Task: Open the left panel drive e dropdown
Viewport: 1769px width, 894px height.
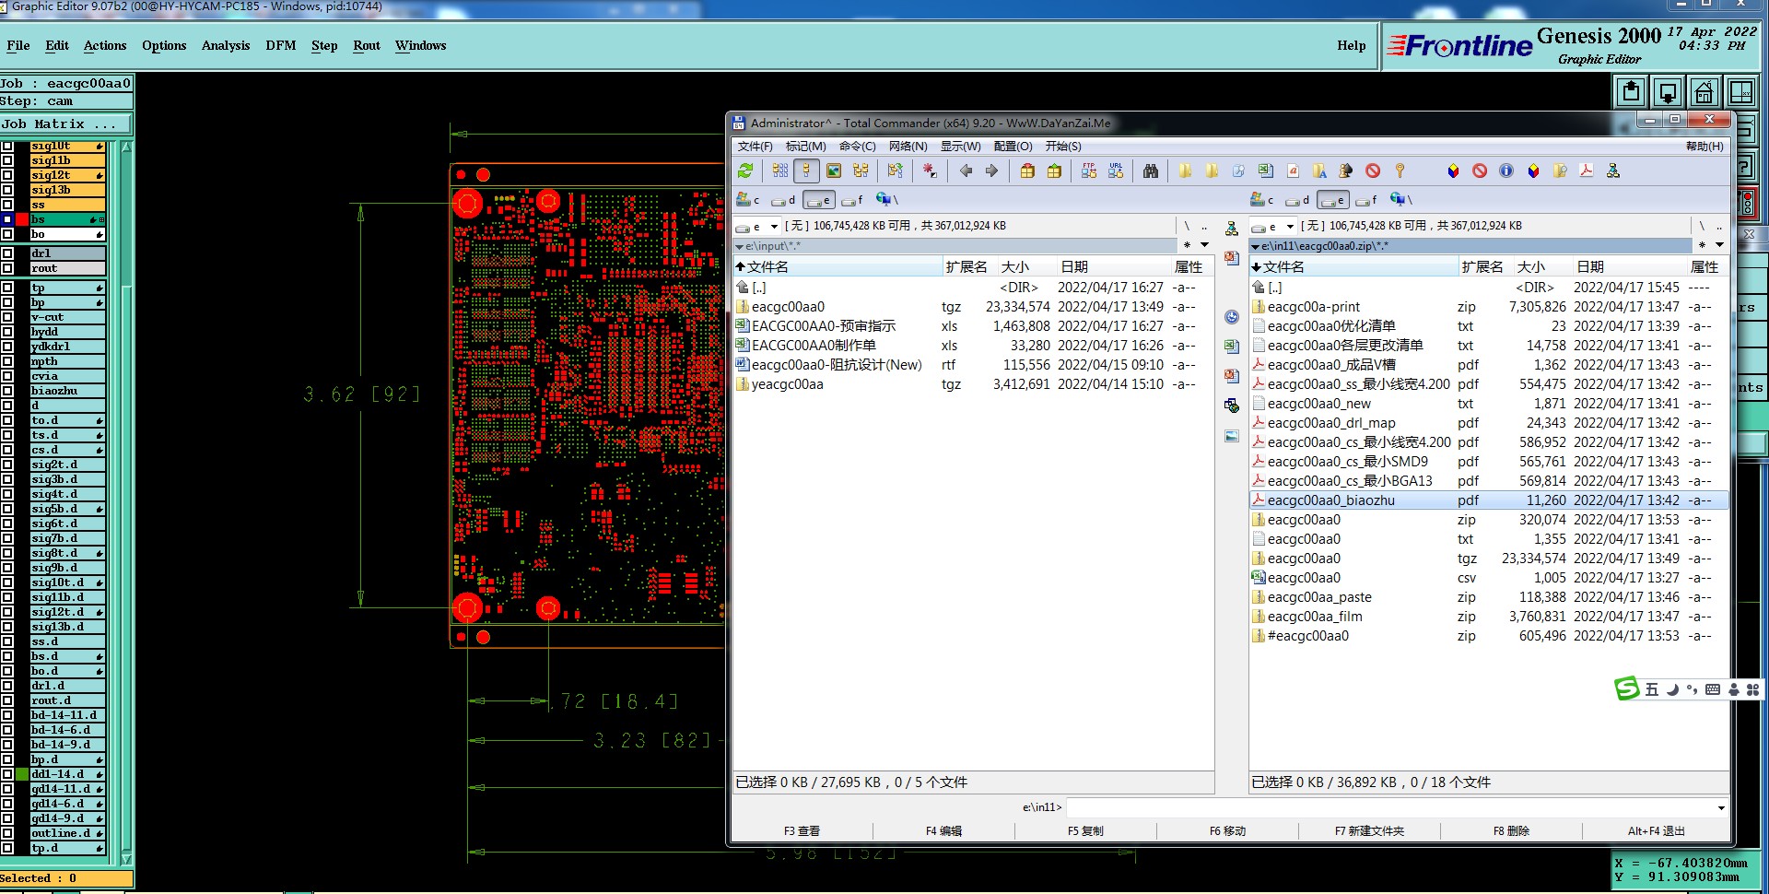Action: click(x=774, y=226)
